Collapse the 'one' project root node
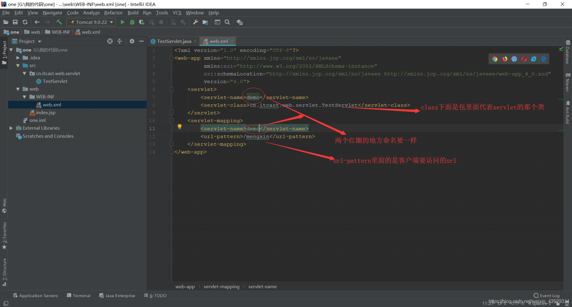The width and height of the screenshot is (572, 307). pyautogui.click(x=11, y=50)
